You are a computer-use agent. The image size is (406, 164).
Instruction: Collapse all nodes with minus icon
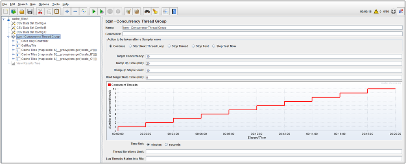[x=75, y=11]
